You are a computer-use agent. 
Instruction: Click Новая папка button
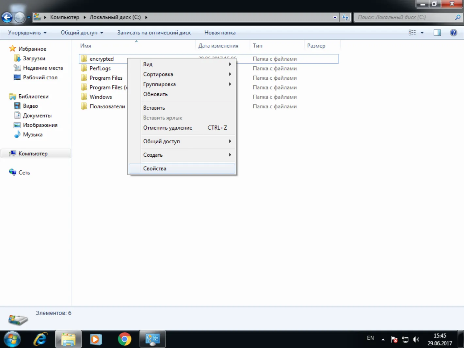pyautogui.click(x=220, y=33)
